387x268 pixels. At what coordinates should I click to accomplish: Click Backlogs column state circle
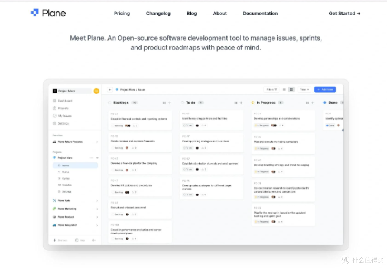tap(110, 103)
